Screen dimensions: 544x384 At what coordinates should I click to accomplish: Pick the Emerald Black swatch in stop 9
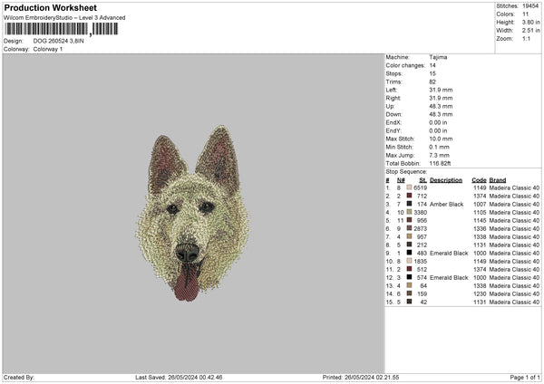[410, 253]
